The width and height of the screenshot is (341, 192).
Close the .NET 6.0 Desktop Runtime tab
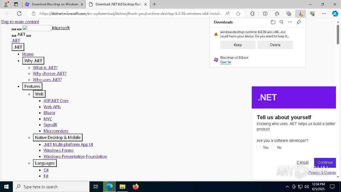click(145, 4)
